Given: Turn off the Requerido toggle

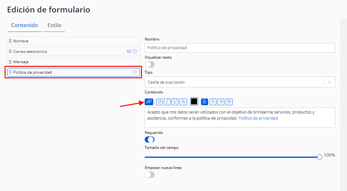Looking at the screenshot, I should tap(149, 139).
